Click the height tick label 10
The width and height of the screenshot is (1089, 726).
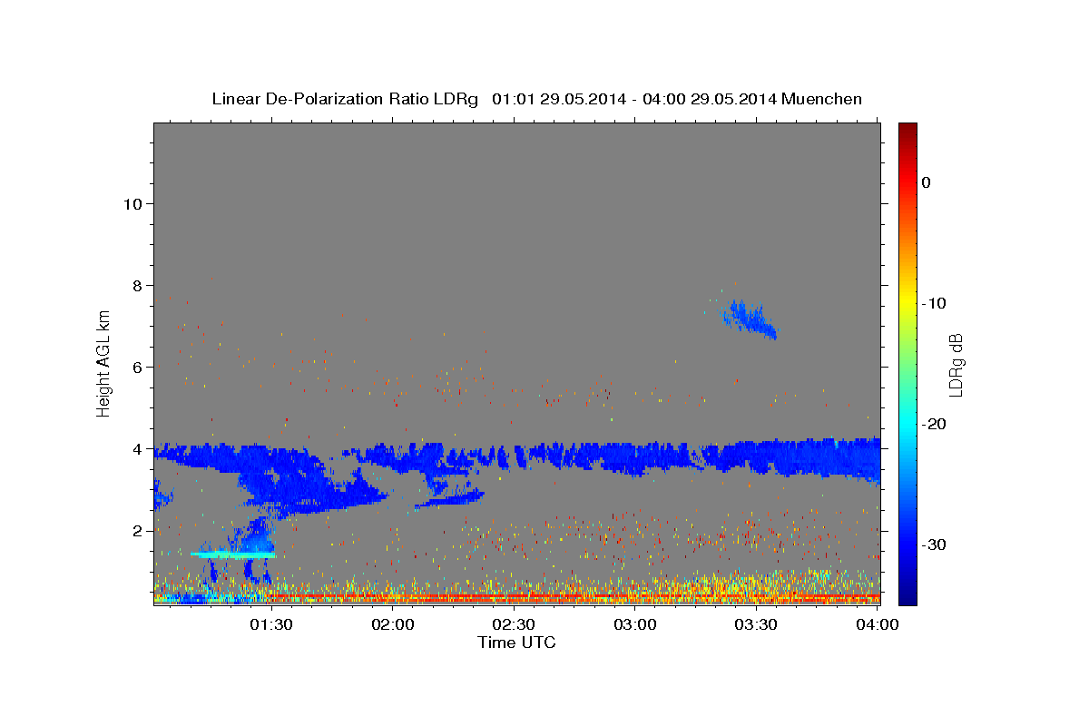[132, 204]
